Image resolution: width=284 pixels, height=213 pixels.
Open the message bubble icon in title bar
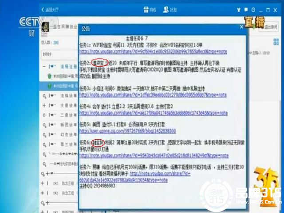click(x=246, y=10)
